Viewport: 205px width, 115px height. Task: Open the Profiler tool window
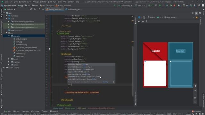(x=25, y=111)
